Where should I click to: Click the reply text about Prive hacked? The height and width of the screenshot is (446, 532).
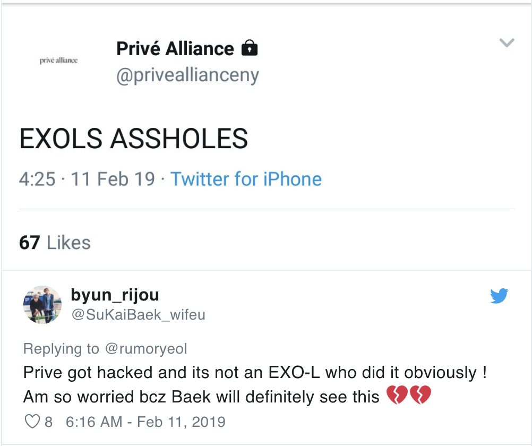(x=255, y=372)
